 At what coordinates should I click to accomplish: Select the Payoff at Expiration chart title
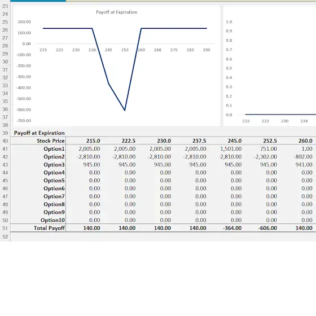[116, 12]
